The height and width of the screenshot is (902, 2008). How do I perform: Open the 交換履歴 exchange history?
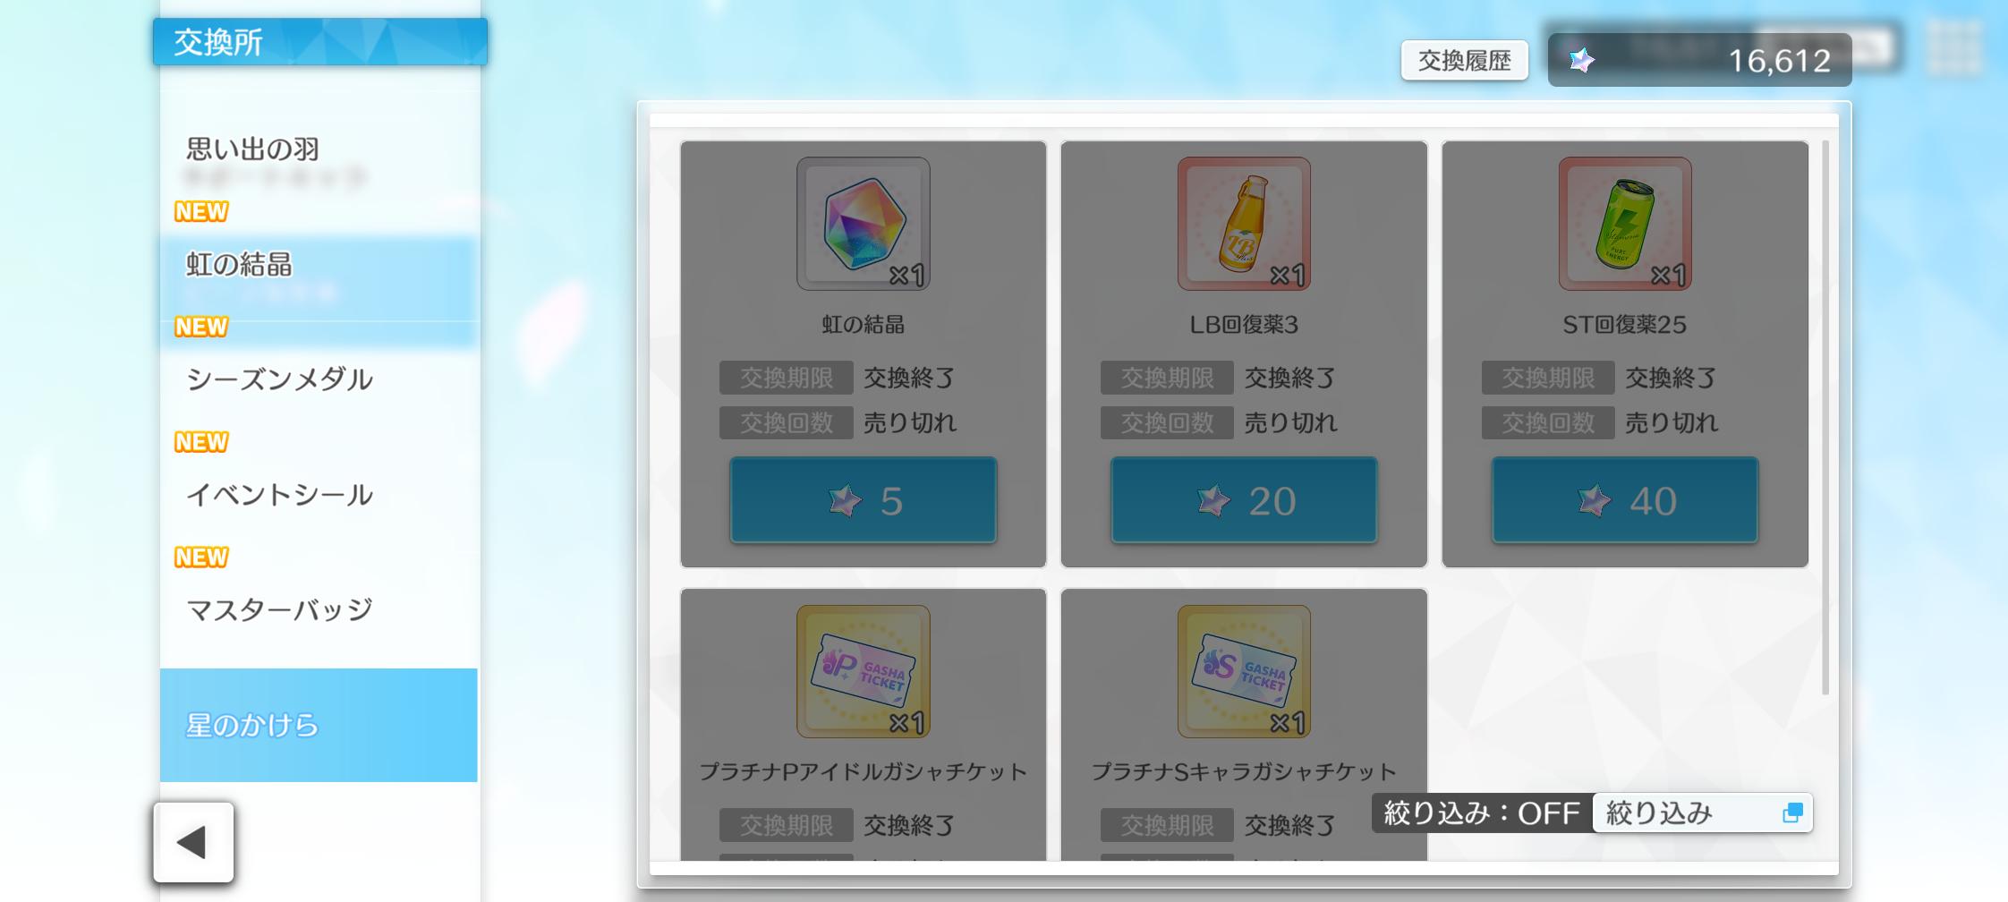point(1465,60)
